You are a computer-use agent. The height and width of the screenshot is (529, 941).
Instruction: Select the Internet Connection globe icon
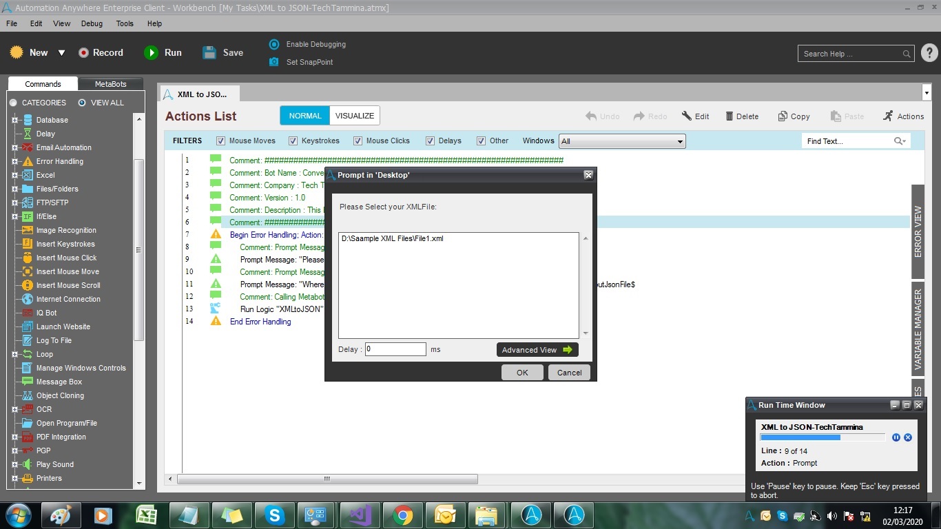(x=28, y=299)
